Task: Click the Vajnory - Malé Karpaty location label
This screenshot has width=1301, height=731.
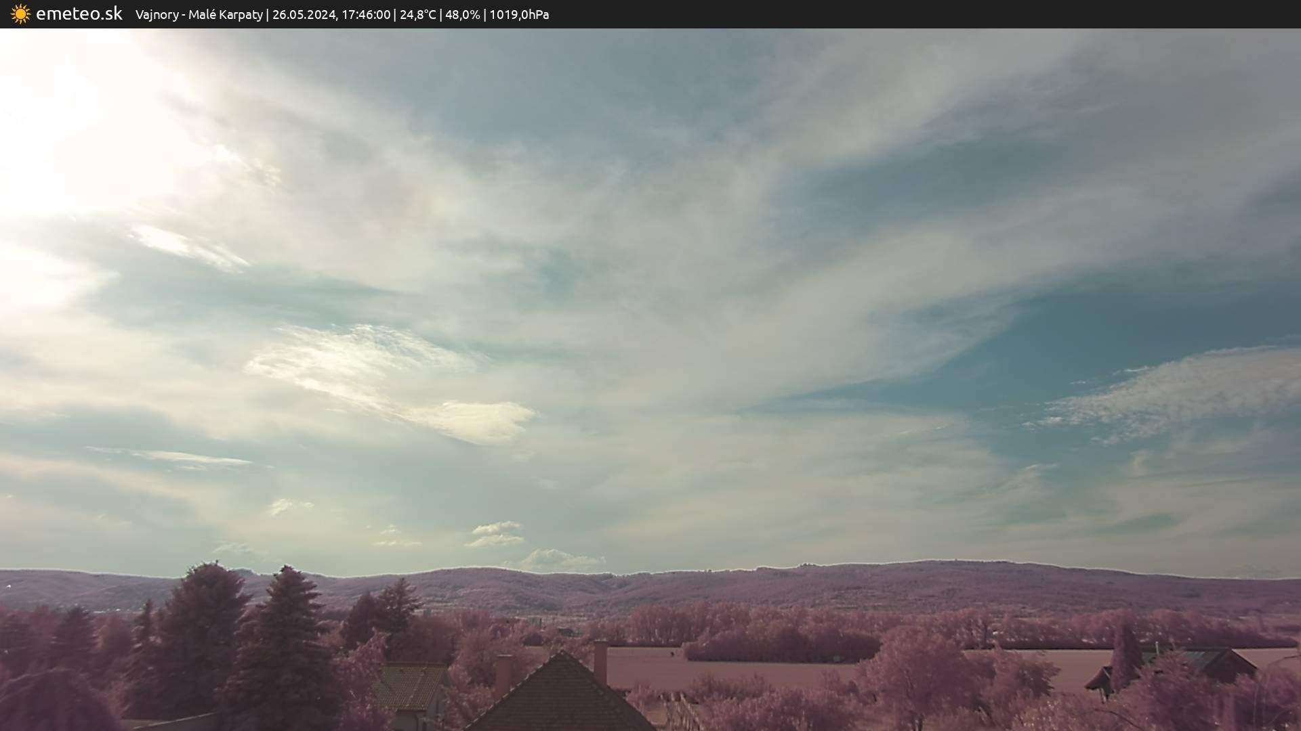Action: point(199,15)
